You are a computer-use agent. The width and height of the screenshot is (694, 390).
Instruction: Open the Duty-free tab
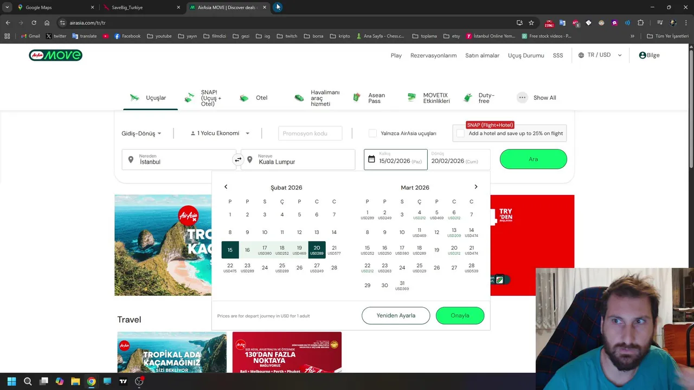(479, 98)
